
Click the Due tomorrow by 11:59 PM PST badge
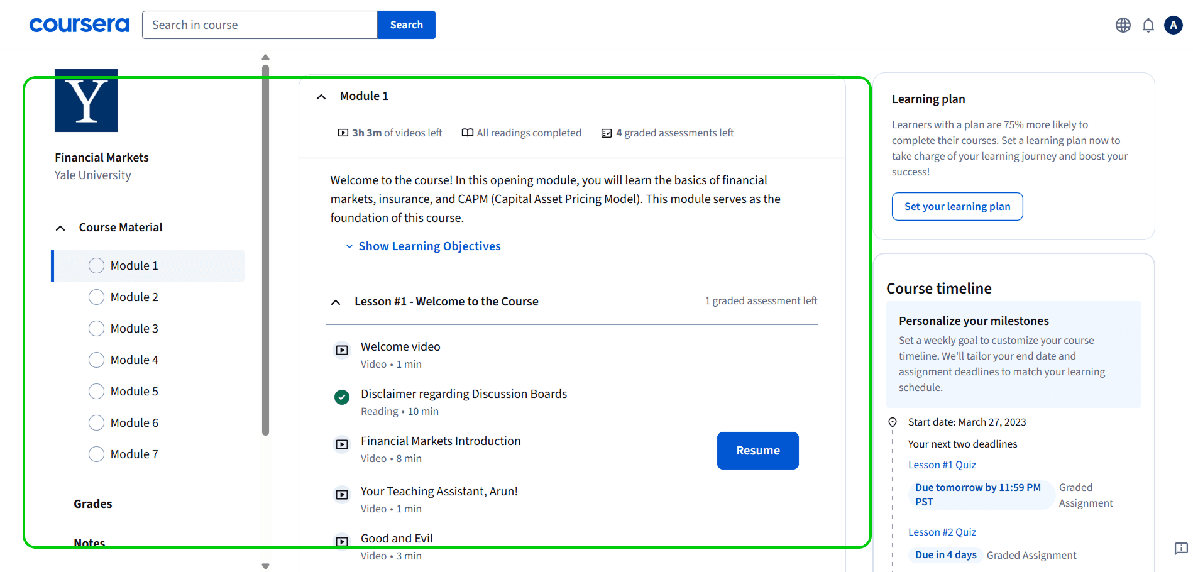coord(981,495)
